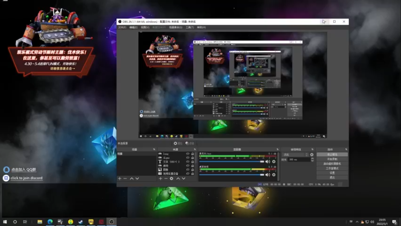
Task: Click the Stop Streaming button
Action: 332,155
